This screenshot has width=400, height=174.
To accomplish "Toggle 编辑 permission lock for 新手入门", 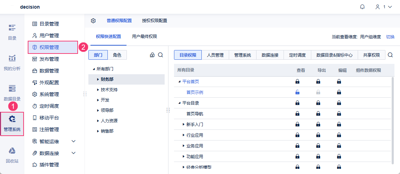I will (x=339, y=124).
